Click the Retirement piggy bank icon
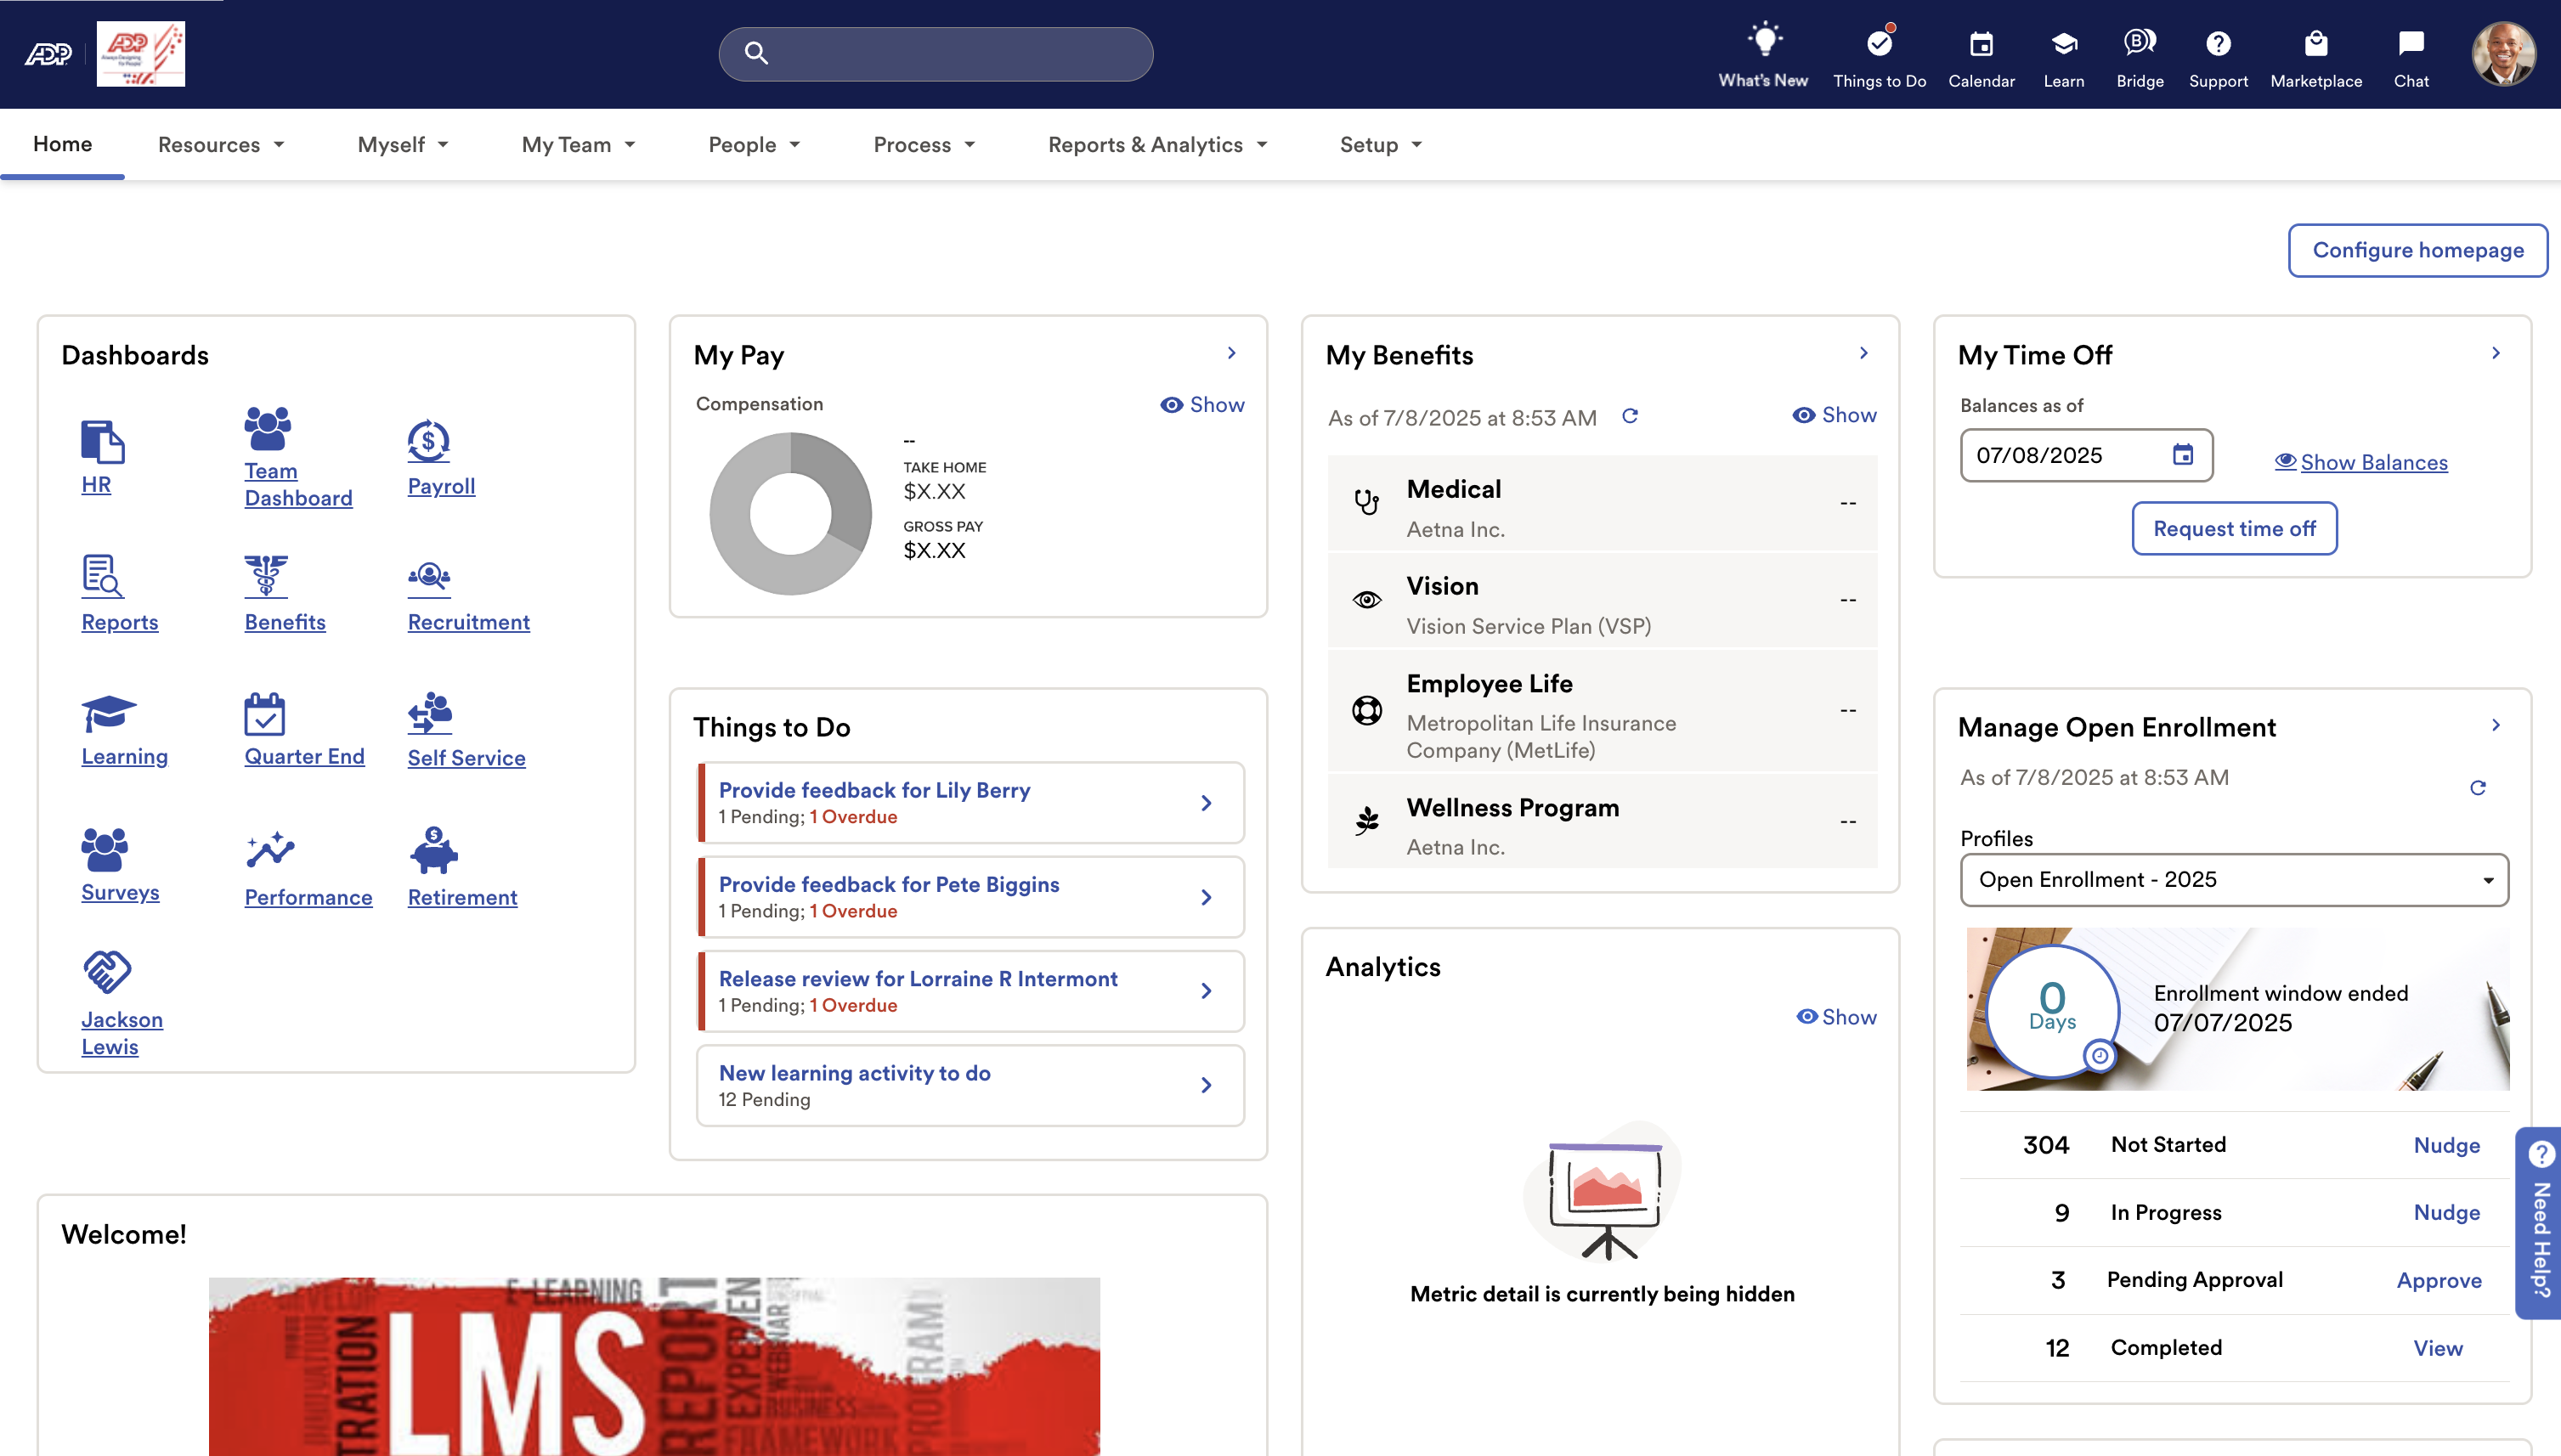The height and width of the screenshot is (1456, 2561). (433, 850)
